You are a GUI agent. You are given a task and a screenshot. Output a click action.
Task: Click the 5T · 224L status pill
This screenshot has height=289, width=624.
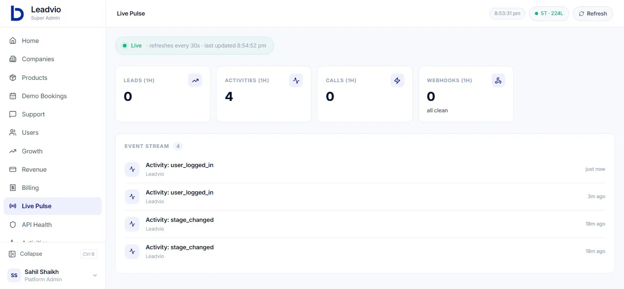click(549, 14)
